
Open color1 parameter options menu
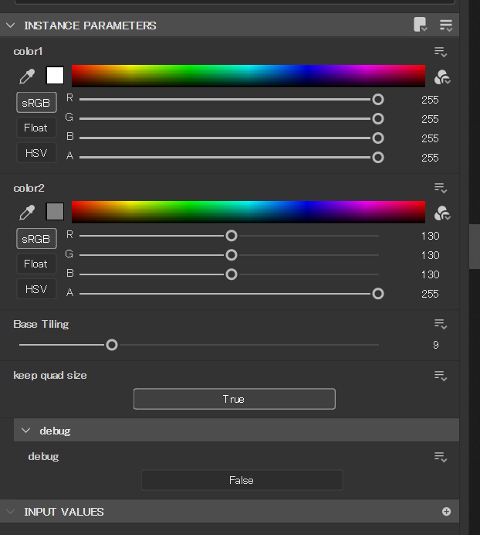[x=441, y=52]
